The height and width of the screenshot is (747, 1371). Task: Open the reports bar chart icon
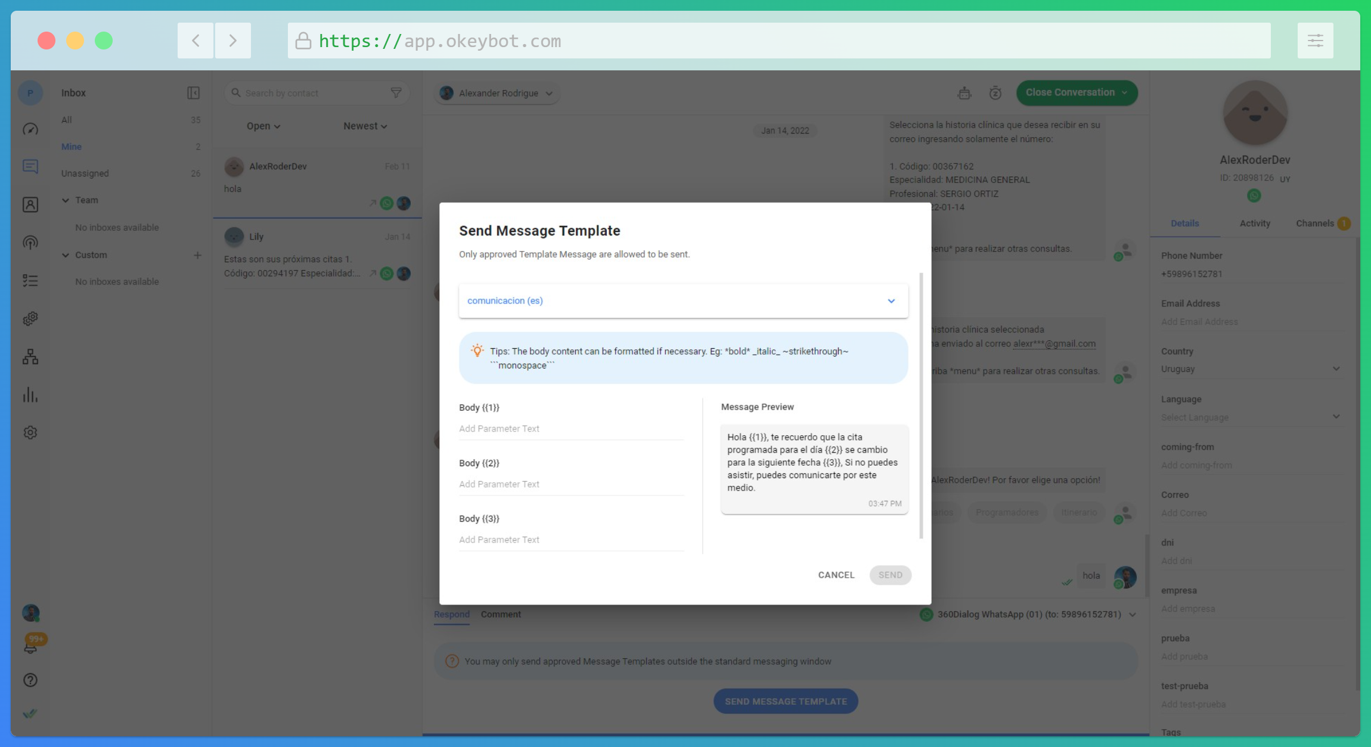[x=30, y=395]
